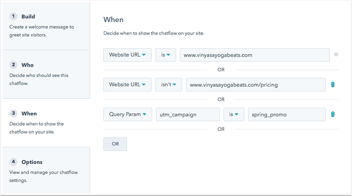
Task: Click 'Decide who should see this chatflow.' text
Action: coord(39,79)
